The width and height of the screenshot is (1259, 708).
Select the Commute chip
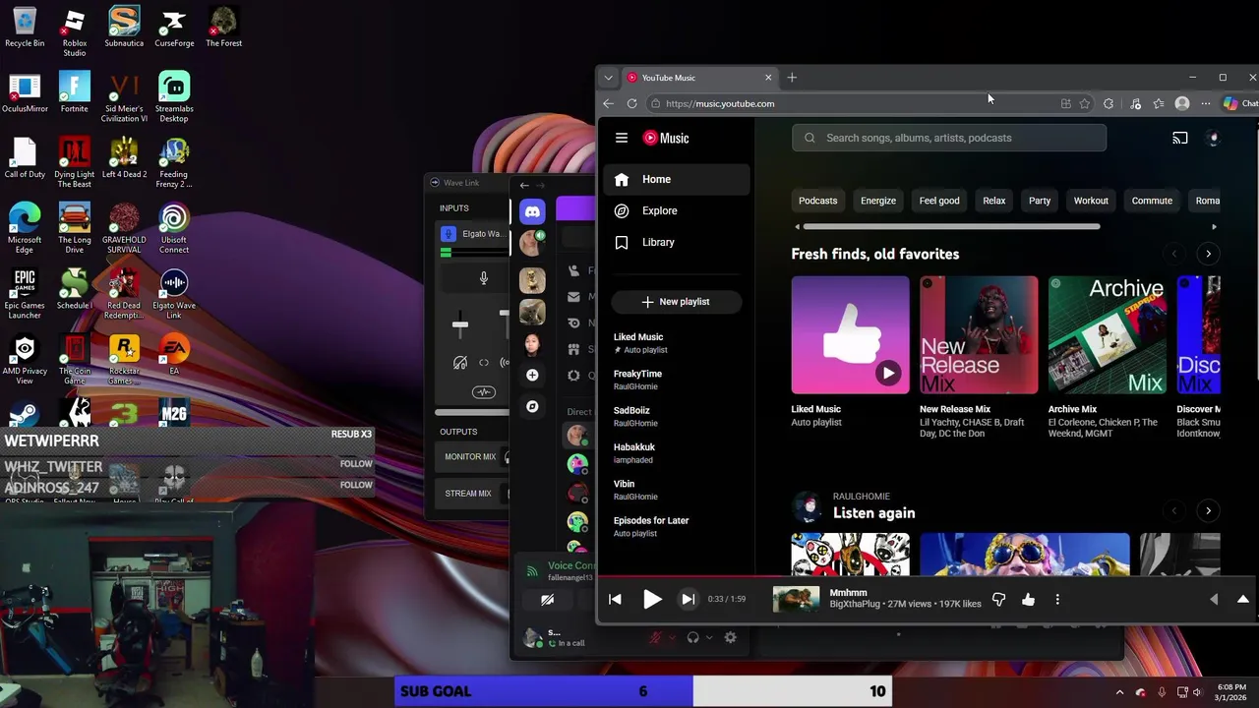[x=1152, y=201]
